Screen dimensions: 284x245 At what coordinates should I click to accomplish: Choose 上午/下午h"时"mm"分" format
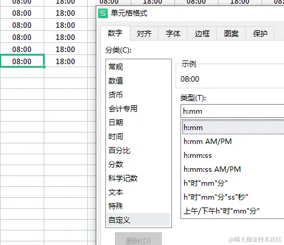click(x=233, y=211)
